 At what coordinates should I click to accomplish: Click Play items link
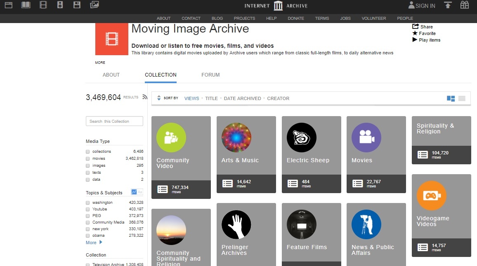426,40
